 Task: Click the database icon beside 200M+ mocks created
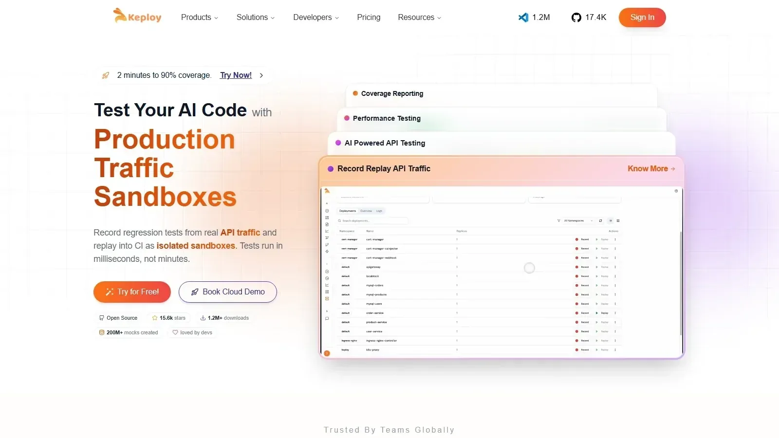coord(102,332)
